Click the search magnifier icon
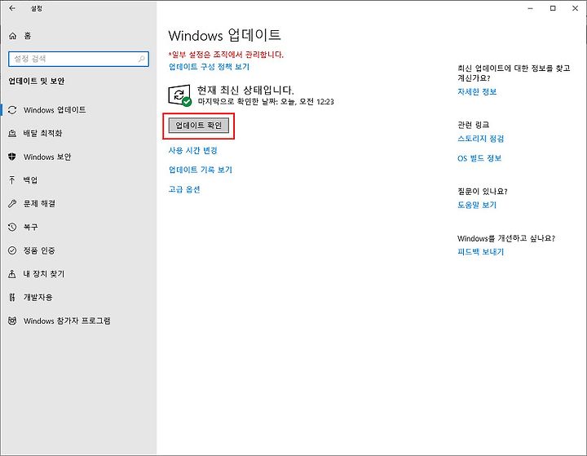This screenshot has height=456, width=587. (x=142, y=59)
